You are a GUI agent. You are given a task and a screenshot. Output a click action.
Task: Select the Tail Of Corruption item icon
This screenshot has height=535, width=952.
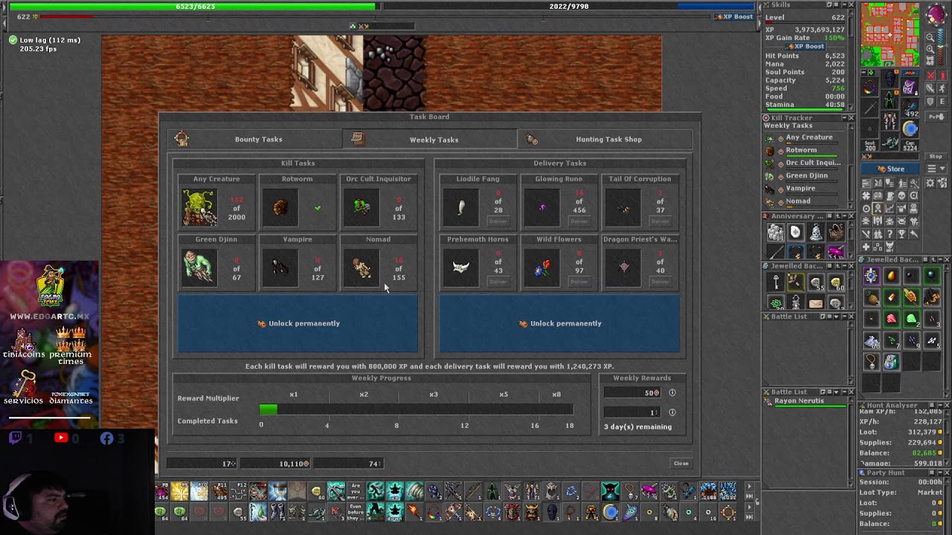pyautogui.click(x=623, y=207)
